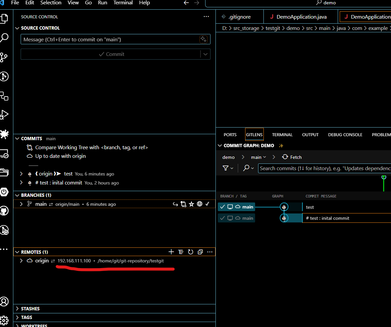The width and height of the screenshot is (391, 327).
Task: Add a remote with the plus icon
Action: 171,252
